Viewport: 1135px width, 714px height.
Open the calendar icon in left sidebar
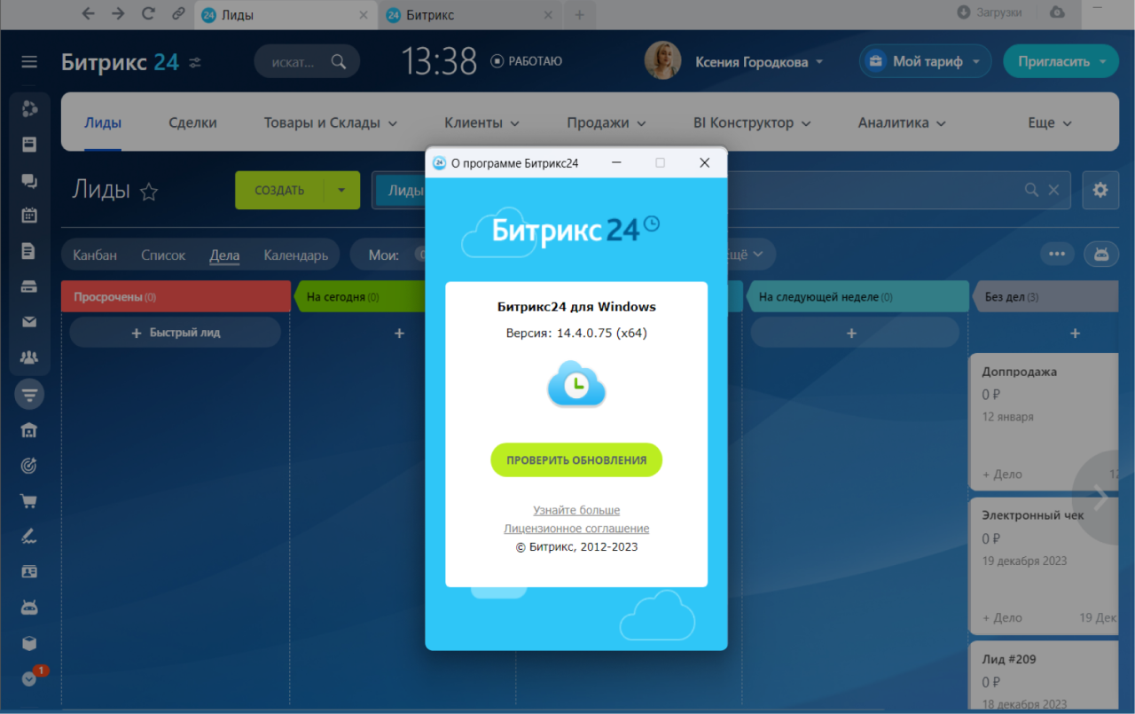(x=29, y=216)
